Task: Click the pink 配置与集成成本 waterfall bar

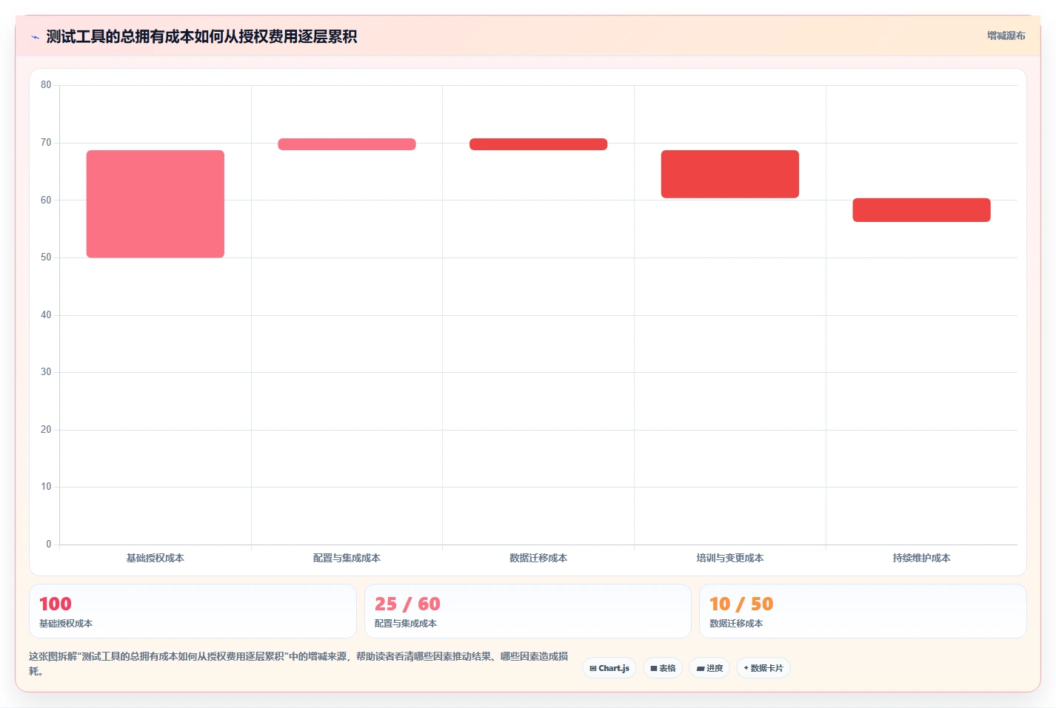Action: (x=347, y=144)
